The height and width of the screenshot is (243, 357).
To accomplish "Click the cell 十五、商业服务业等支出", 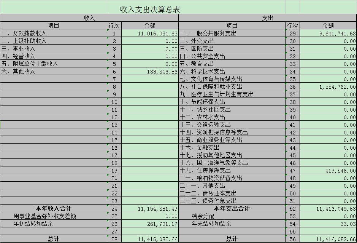I will click(232, 140).
